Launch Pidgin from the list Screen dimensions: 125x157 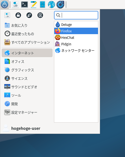76,44
